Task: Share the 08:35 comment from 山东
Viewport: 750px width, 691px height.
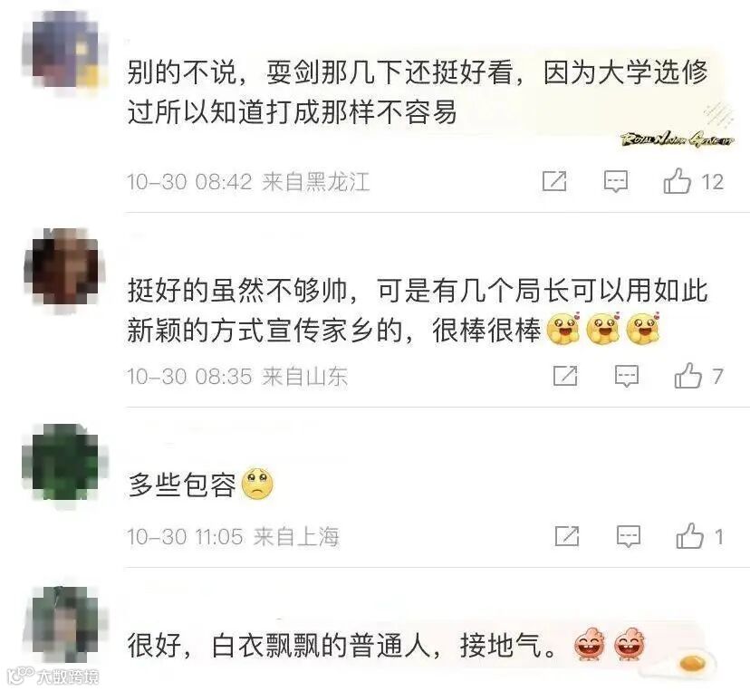Action: point(565,376)
